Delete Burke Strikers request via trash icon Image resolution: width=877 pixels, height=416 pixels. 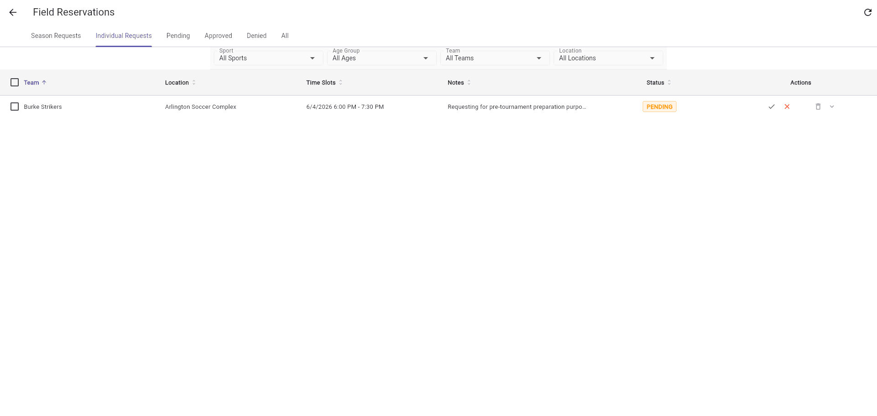tap(818, 107)
